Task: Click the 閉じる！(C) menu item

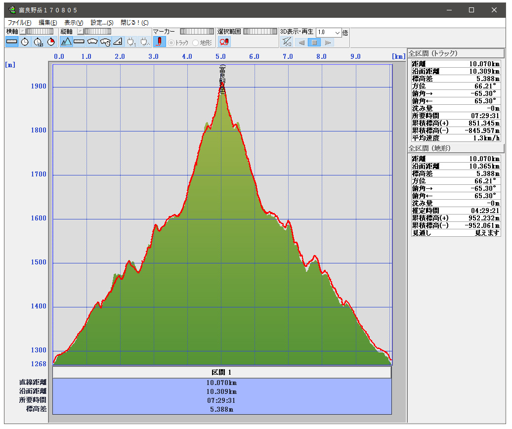Action: (x=134, y=23)
